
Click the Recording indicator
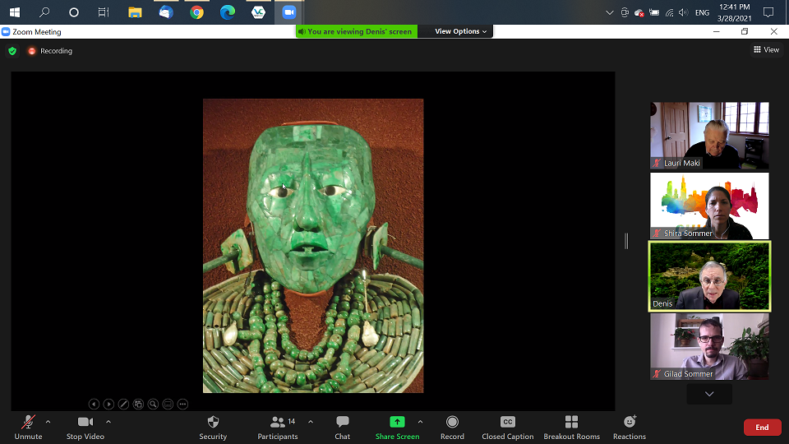[50, 51]
